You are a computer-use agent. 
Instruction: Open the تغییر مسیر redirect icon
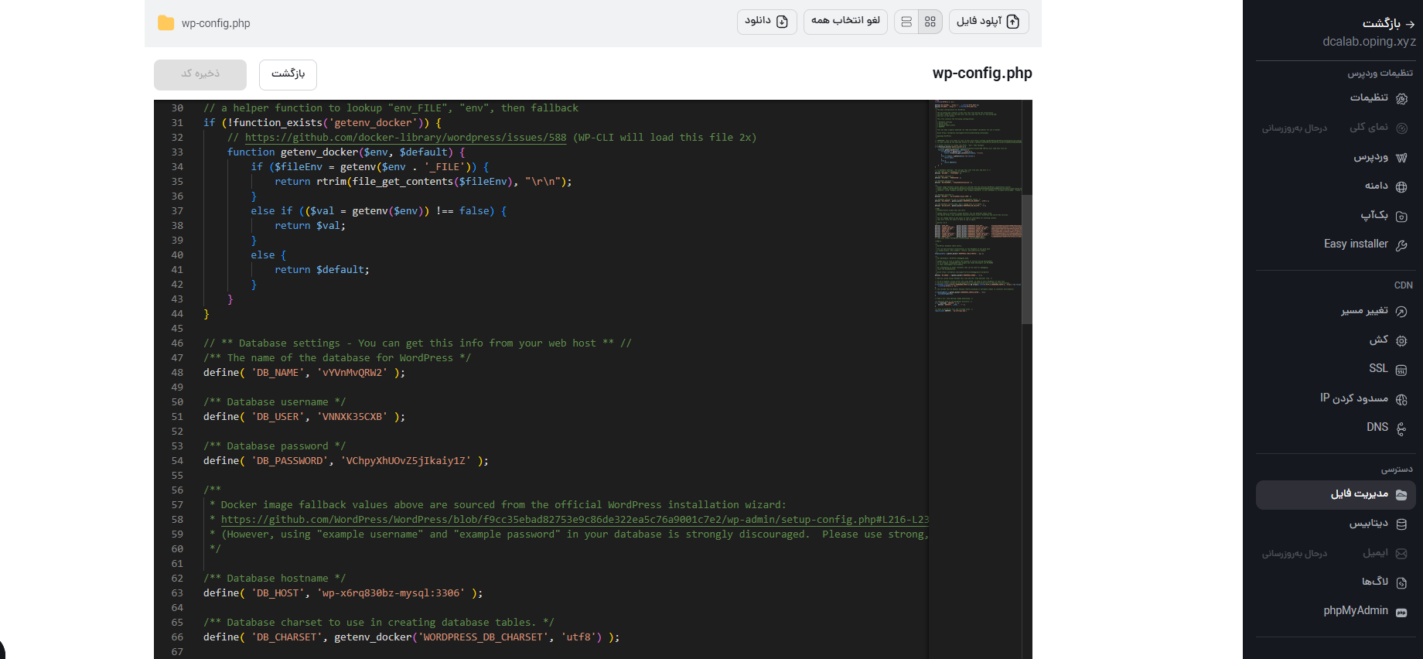tap(1401, 311)
